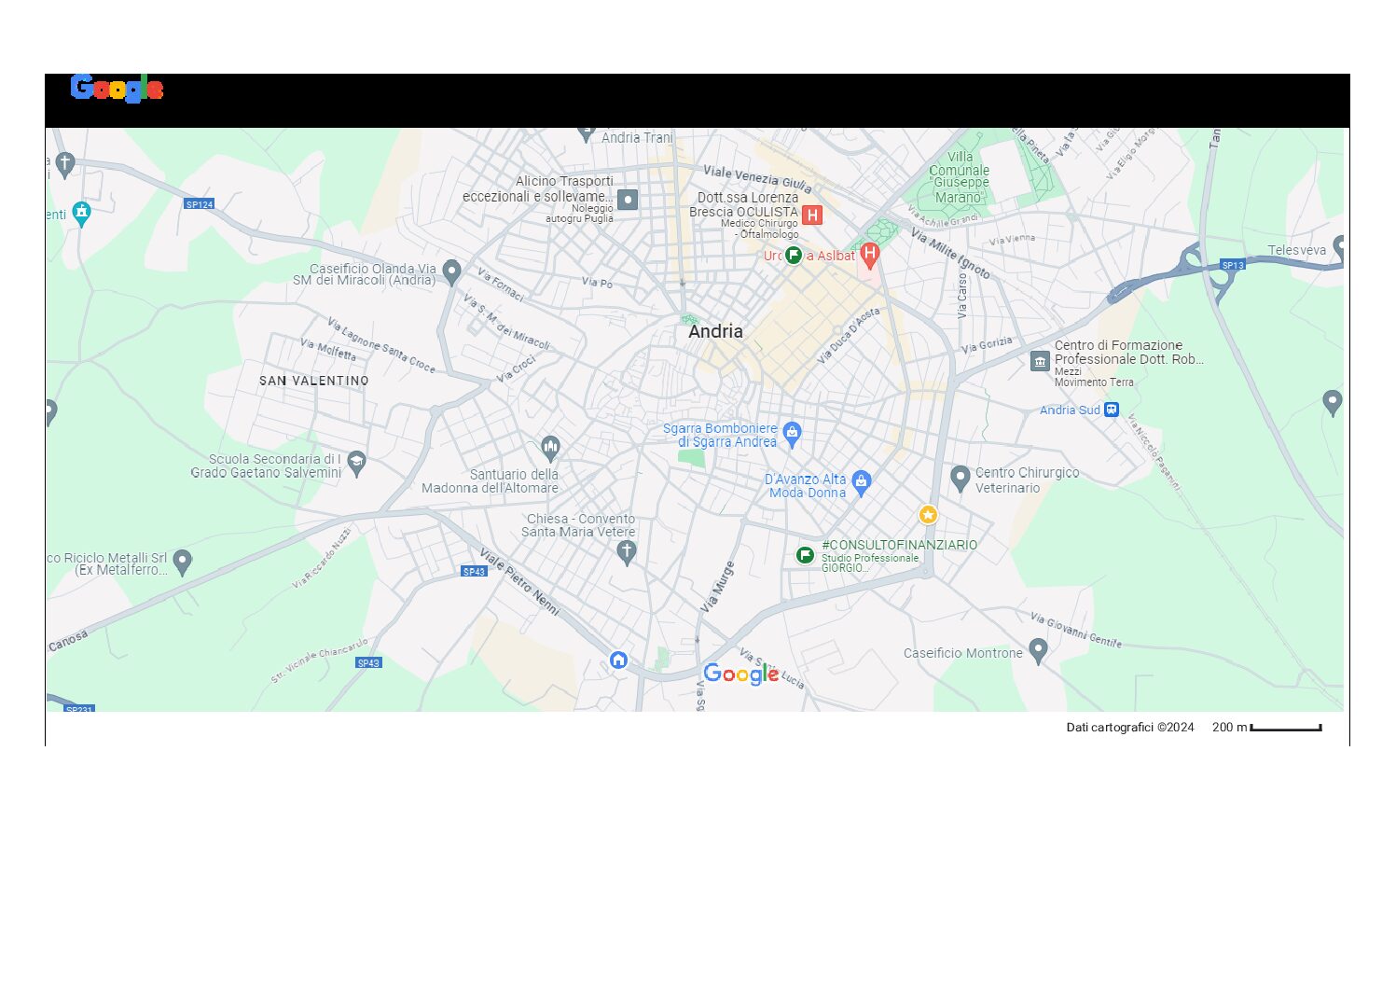This screenshot has height=987, width=1396.
Task: Click the 'Str. Vicinale Chiancarulo' road label
Action: tap(320, 661)
